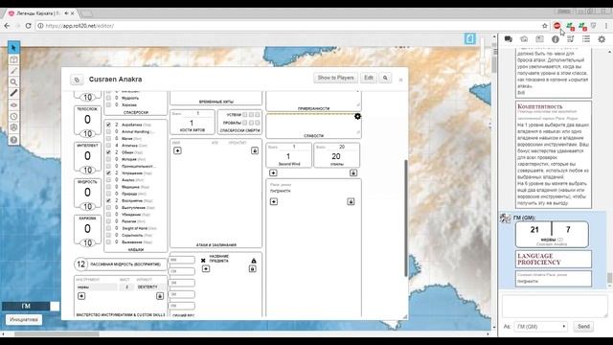Open the page toolbar icon

click(470, 38)
